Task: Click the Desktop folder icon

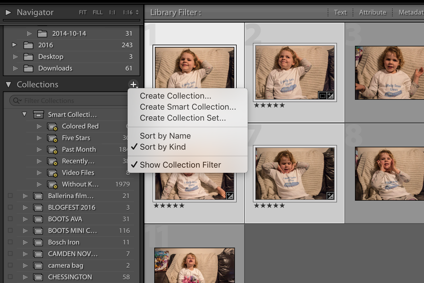Action: 28,57
